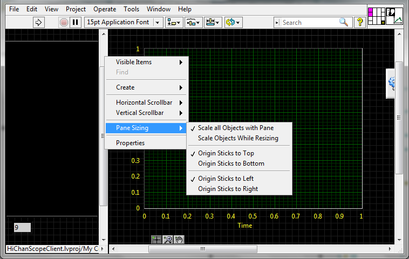The width and height of the screenshot is (409, 259).
Task: Click the Pause button in toolbar
Action: pos(76,22)
